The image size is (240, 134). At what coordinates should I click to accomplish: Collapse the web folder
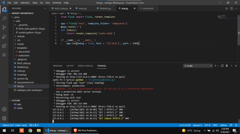click(x=14, y=21)
